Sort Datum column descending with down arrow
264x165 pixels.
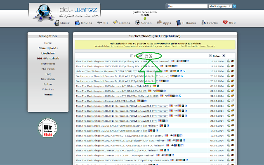click(x=210, y=56)
